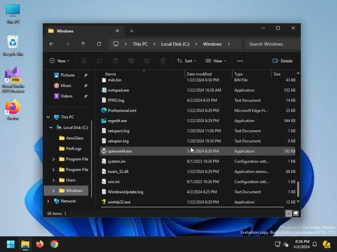This screenshot has width=337, height=252.
Task: Open the notifications bell icon
Action: (x=315, y=244)
